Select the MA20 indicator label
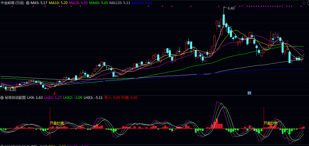Viewport: 309px width, 146px height. tap(78, 3)
